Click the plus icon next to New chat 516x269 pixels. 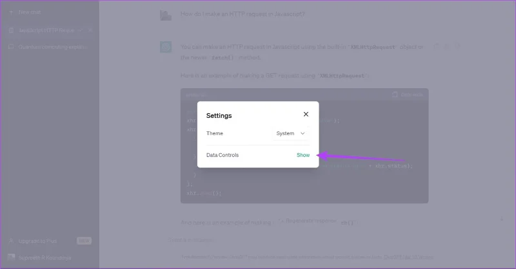tap(11, 12)
